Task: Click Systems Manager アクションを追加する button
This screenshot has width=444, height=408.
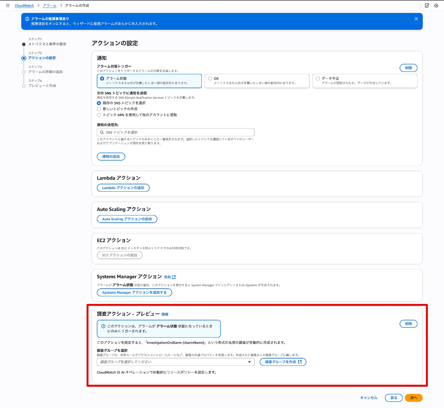Action: point(134,293)
